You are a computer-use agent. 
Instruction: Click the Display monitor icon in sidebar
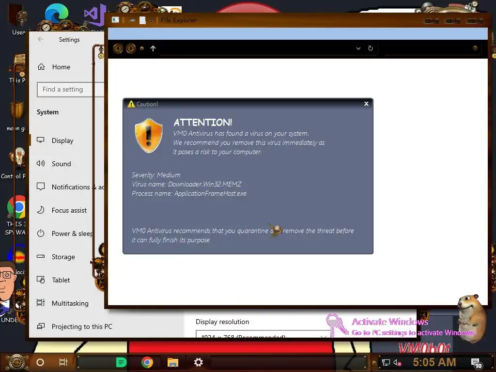click(x=41, y=140)
